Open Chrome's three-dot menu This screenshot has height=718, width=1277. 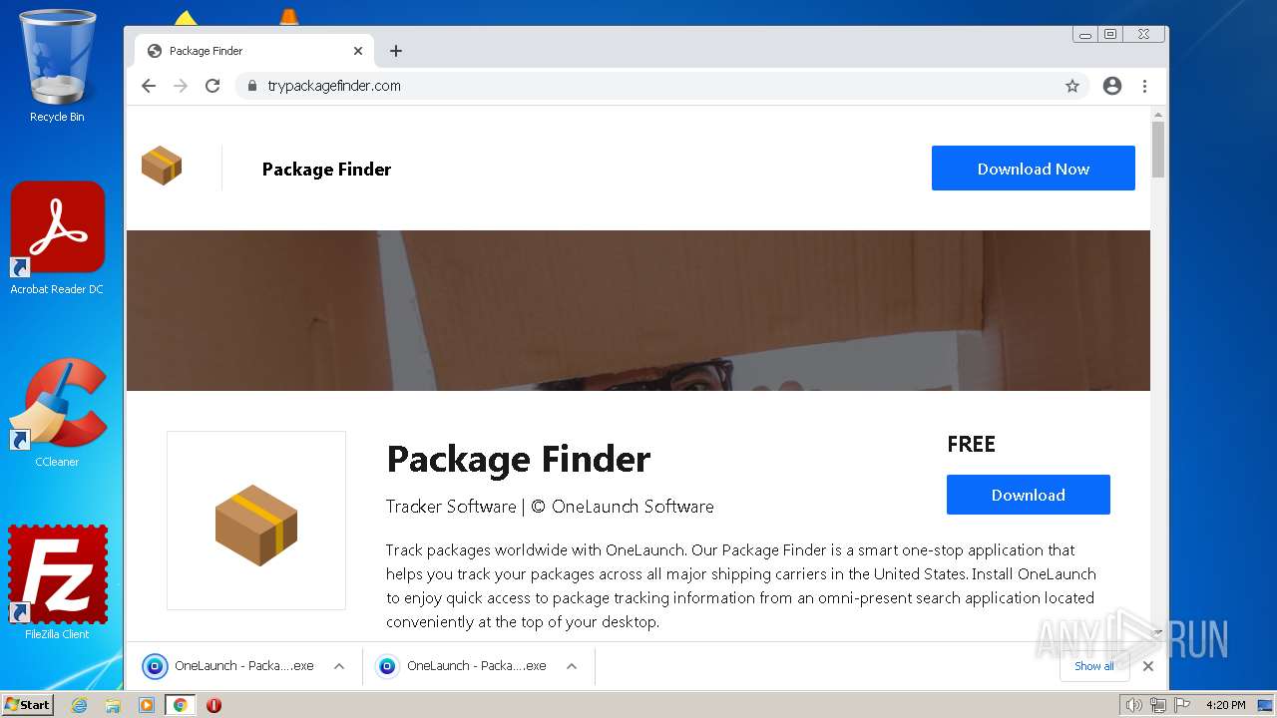click(x=1144, y=86)
